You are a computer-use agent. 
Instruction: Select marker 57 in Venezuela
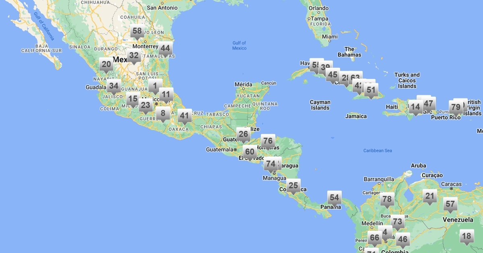(450, 204)
